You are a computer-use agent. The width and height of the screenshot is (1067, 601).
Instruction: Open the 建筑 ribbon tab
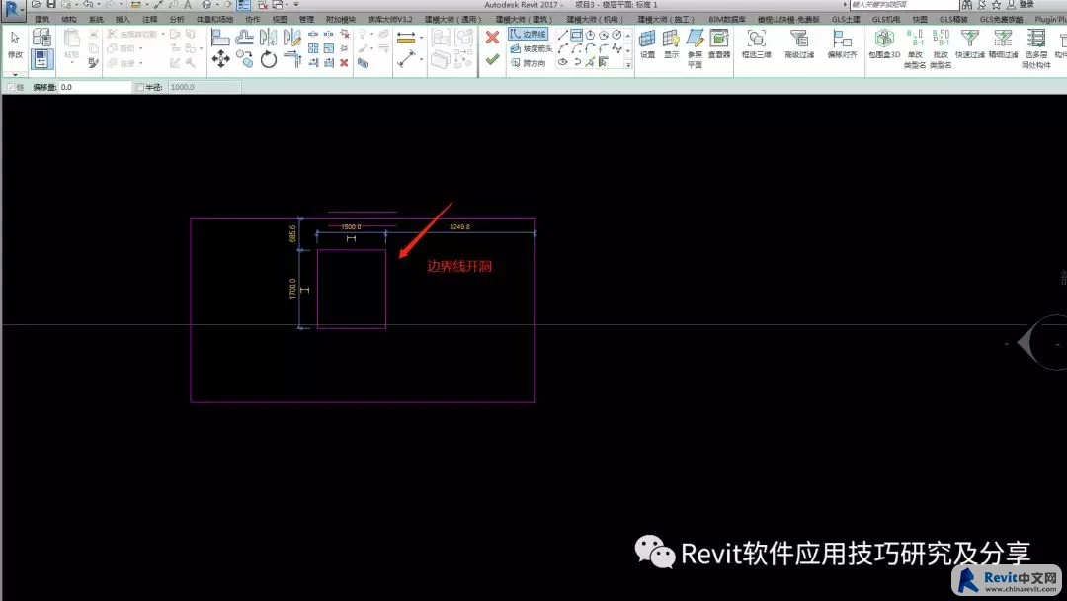(x=41, y=19)
